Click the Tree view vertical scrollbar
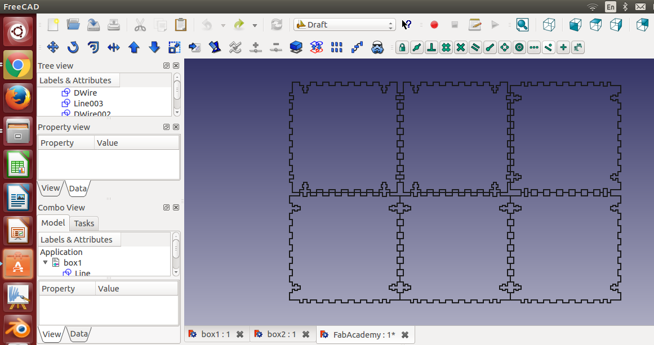Screen dimensions: 654x345 [x=177, y=95]
